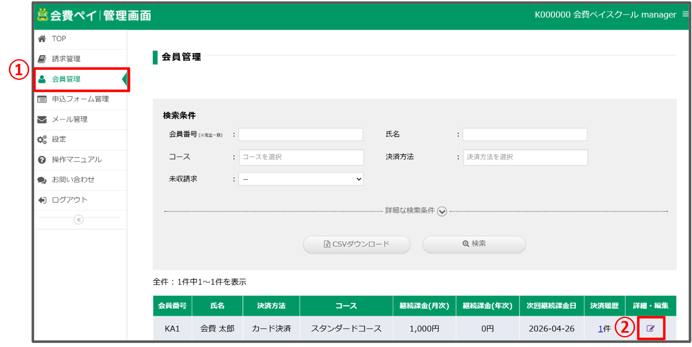Click the 操作マニュアル question mark icon

[x=42, y=160]
